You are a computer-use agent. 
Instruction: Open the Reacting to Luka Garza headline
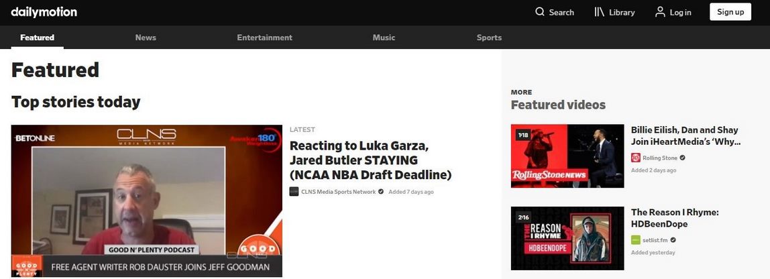[370, 160]
